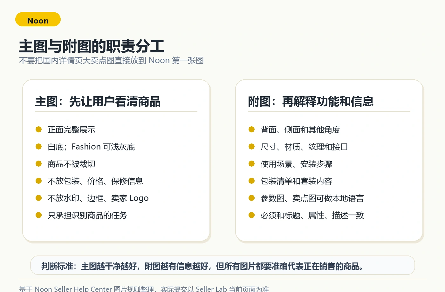Click the bullet dot beside 背面、侧面和其他角度
The image size is (445, 292).
[252, 129]
